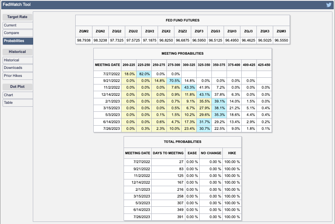The width and height of the screenshot is (335, 224).
Task: Show the Dot Plot Table tab
Action: [x=18, y=103]
